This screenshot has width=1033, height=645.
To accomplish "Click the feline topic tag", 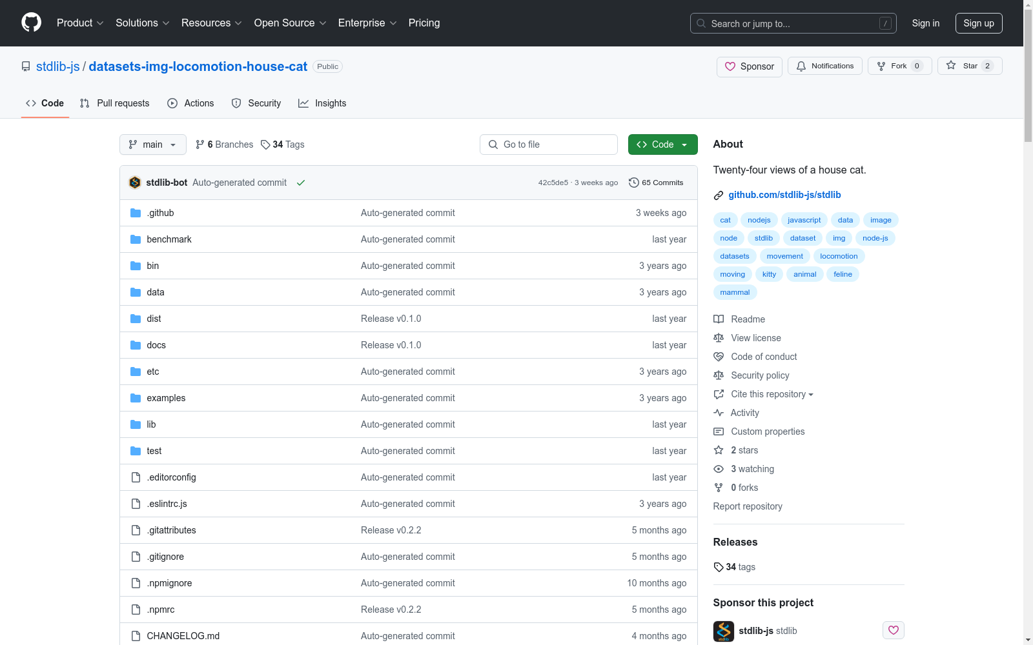I will 843,274.
